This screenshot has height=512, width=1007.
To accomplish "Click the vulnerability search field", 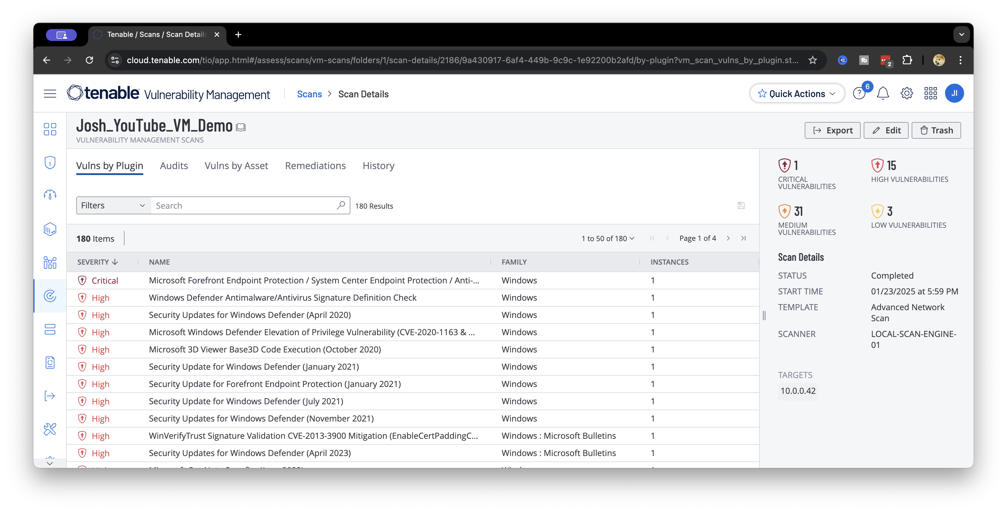I will (250, 205).
